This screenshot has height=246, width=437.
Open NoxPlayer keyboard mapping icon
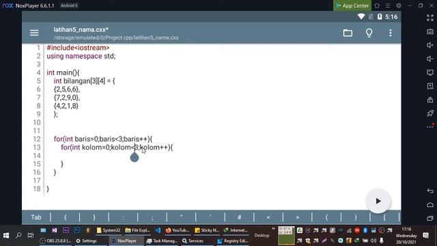point(430,31)
